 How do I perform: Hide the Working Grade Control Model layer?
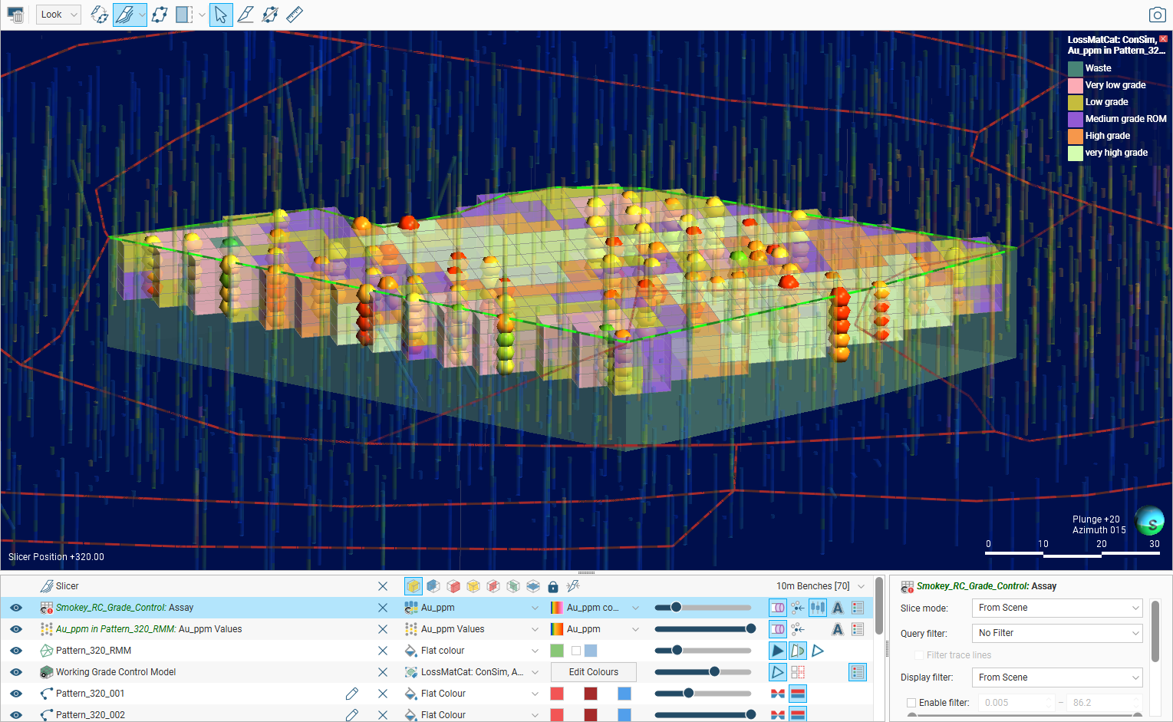coord(16,672)
